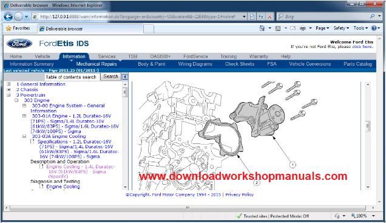Expand the 1 General Information node
Image resolution: width=386 pixels, height=223 pixels.
(8, 84)
